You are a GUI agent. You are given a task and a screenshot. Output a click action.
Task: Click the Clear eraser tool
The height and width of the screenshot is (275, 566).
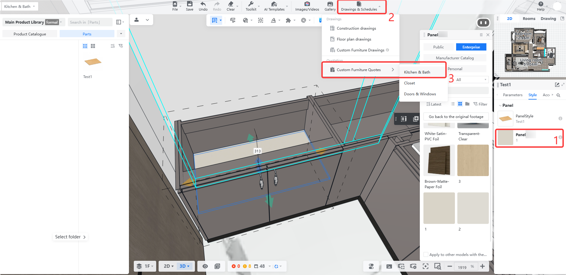click(x=231, y=4)
